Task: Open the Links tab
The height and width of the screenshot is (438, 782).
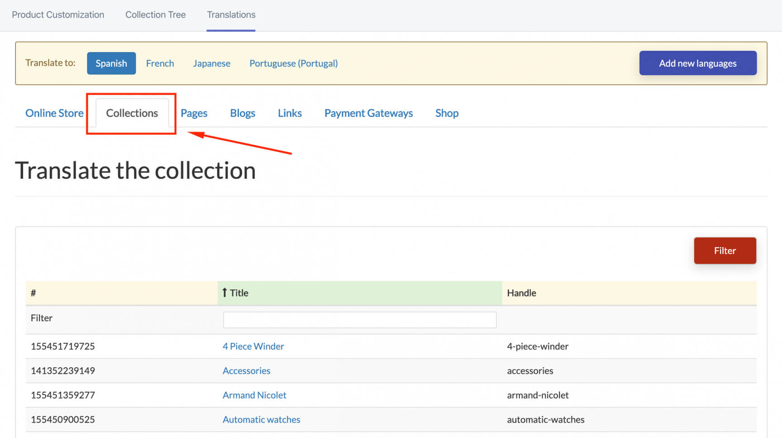Action: [290, 113]
